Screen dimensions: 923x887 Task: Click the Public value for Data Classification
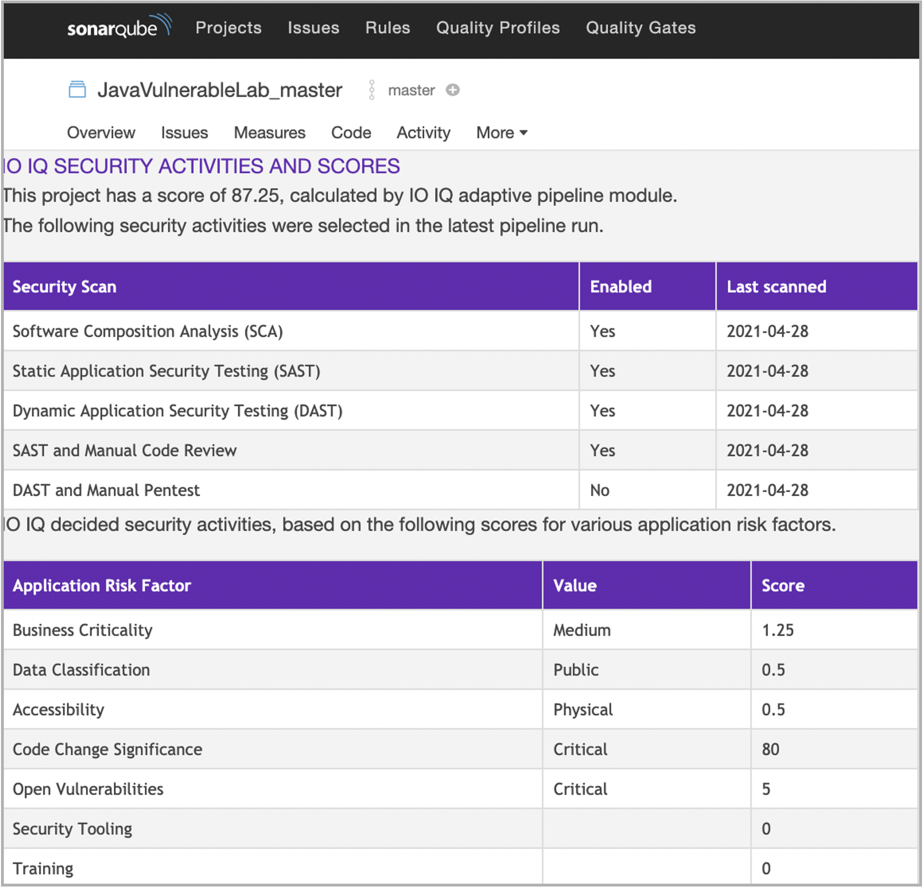(576, 670)
